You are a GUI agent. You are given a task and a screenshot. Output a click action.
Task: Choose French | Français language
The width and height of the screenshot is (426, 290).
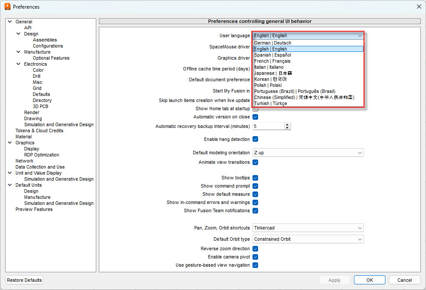[x=308, y=61]
